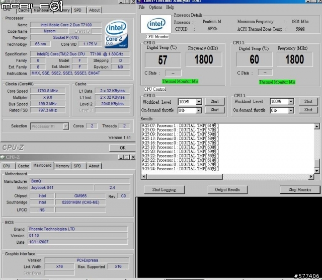322x280 pixels.
Task: Click results list scroll down arrow
Action: pos(317,170)
